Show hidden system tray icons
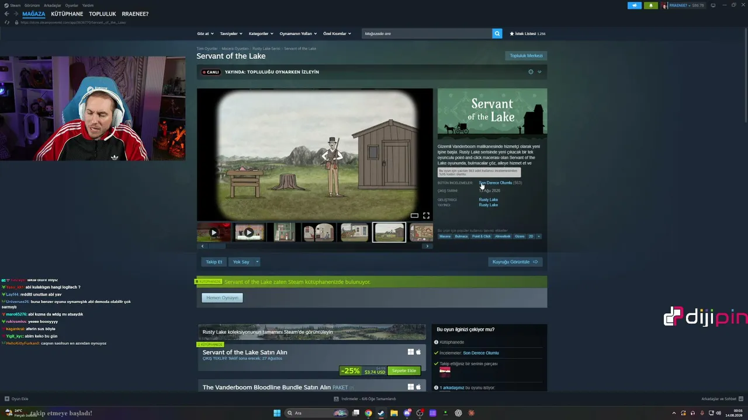Screen dimensions: 748x420 [674, 413]
